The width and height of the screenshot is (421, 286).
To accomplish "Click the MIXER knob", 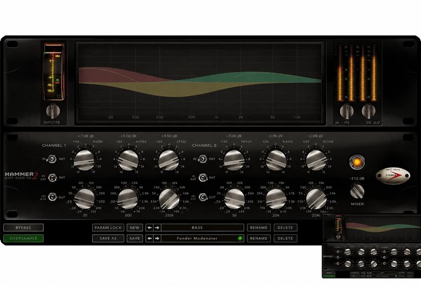I will 357,191.
